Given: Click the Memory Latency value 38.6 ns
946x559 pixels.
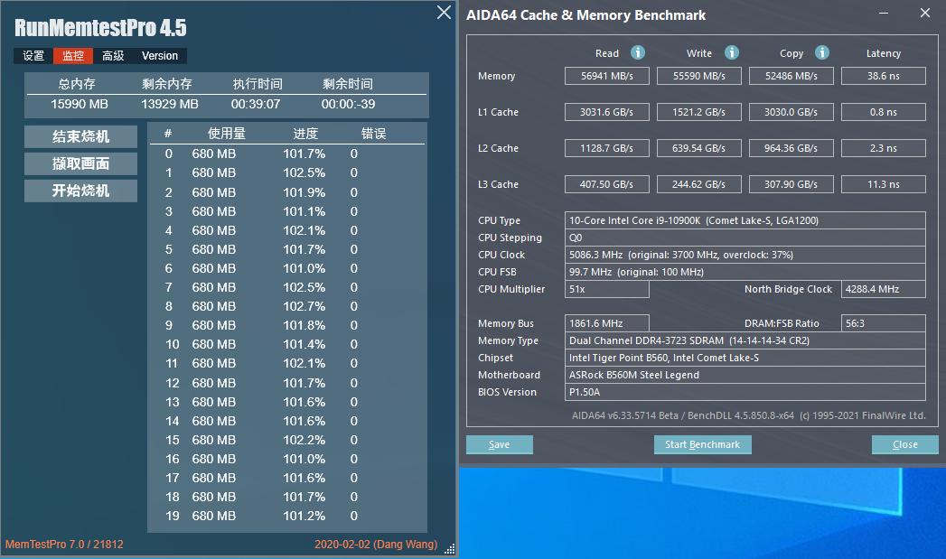Looking at the screenshot, I should pos(883,76).
